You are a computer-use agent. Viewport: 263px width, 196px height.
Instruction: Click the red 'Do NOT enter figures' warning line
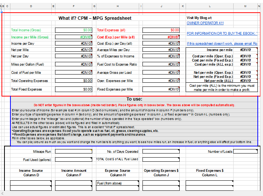pos(134,105)
